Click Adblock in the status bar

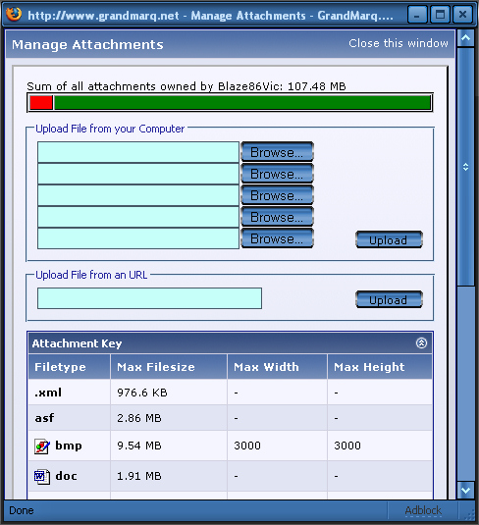(423, 510)
